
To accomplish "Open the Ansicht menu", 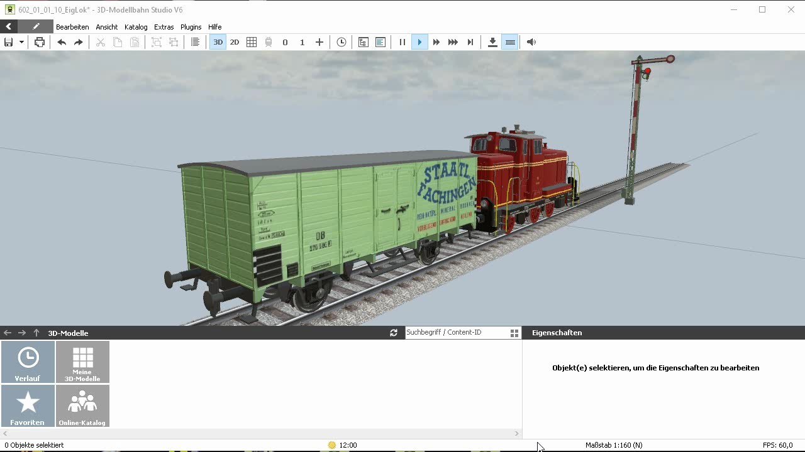I will click(107, 27).
